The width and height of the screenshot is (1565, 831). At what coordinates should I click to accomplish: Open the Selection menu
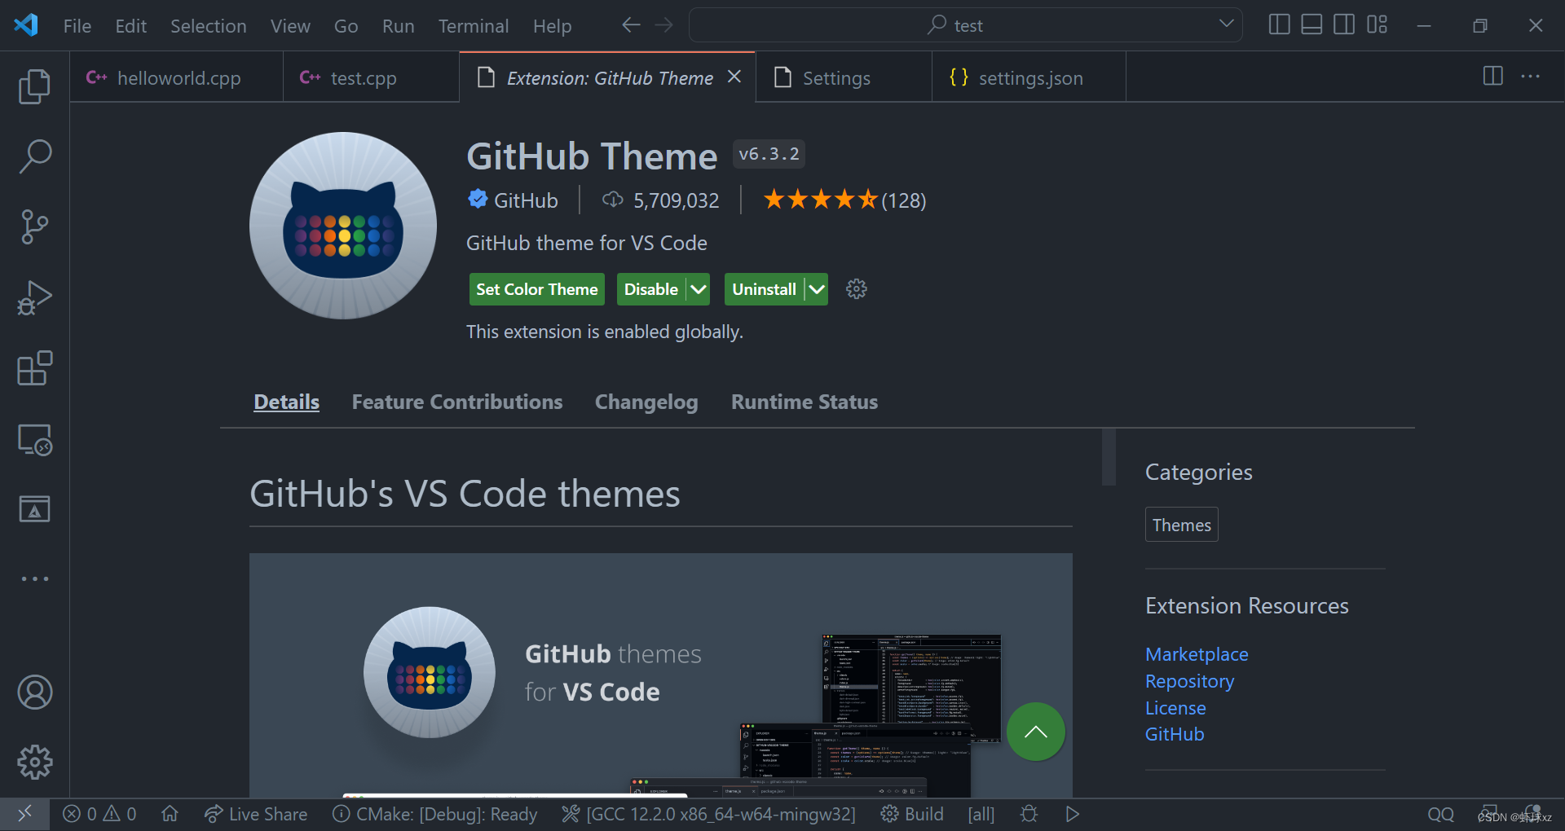(208, 26)
